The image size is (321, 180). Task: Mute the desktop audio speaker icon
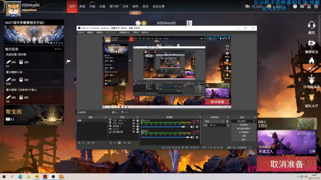(192, 137)
